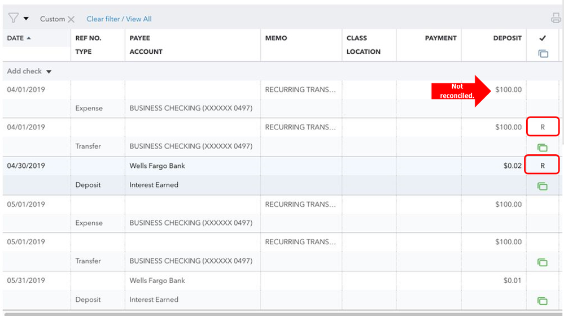The height and width of the screenshot is (316, 564).
Task: Click the checkmark reconcile column header
Action: (543, 38)
